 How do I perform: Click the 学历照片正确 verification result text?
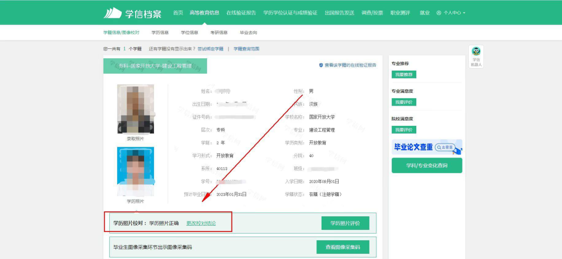coord(164,223)
